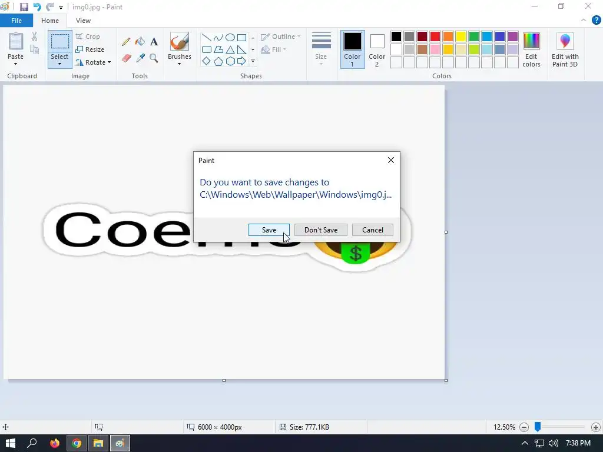Open Customize Quick Access Toolbar arrow

pyautogui.click(x=61, y=7)
